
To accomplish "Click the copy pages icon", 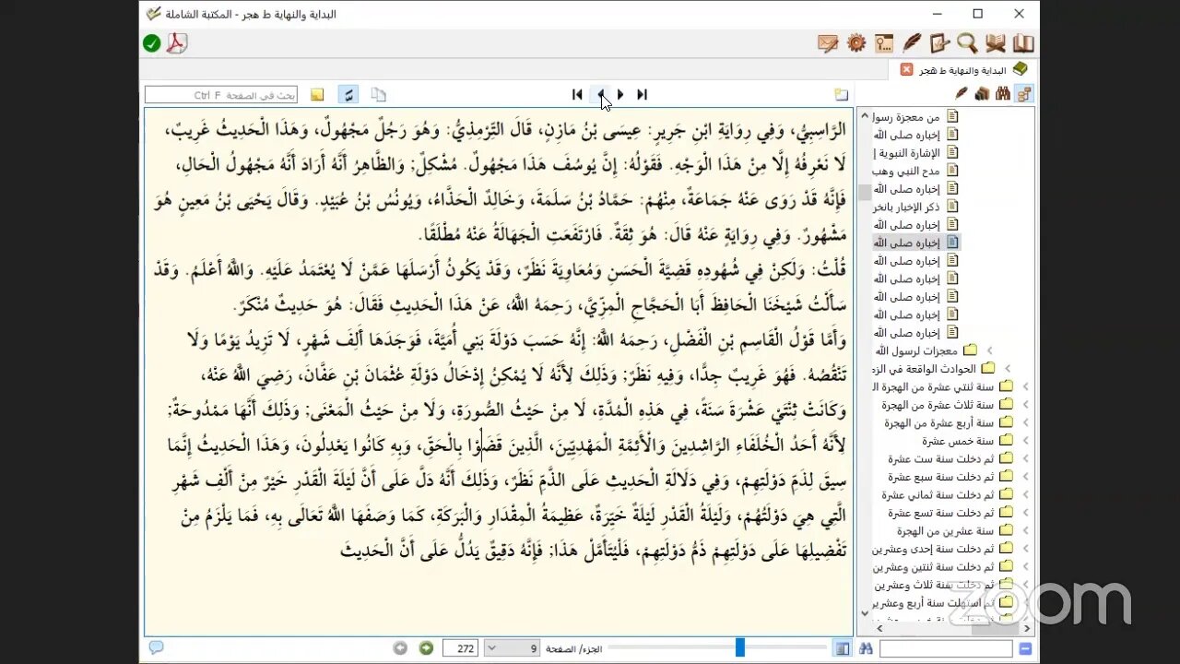I will point(378,94).
